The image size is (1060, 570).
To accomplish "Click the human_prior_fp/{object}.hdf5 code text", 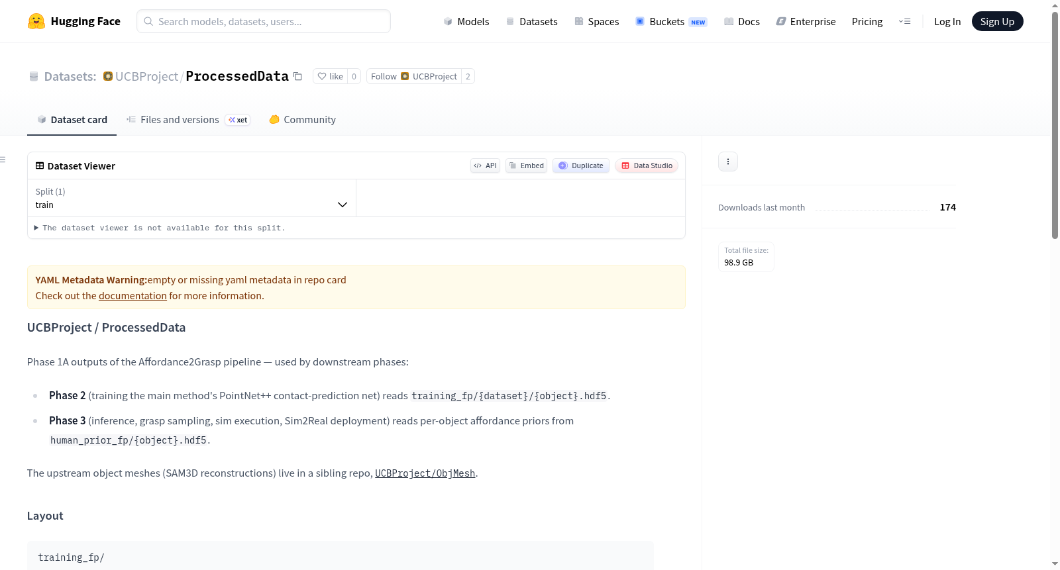I will (129, 440).
